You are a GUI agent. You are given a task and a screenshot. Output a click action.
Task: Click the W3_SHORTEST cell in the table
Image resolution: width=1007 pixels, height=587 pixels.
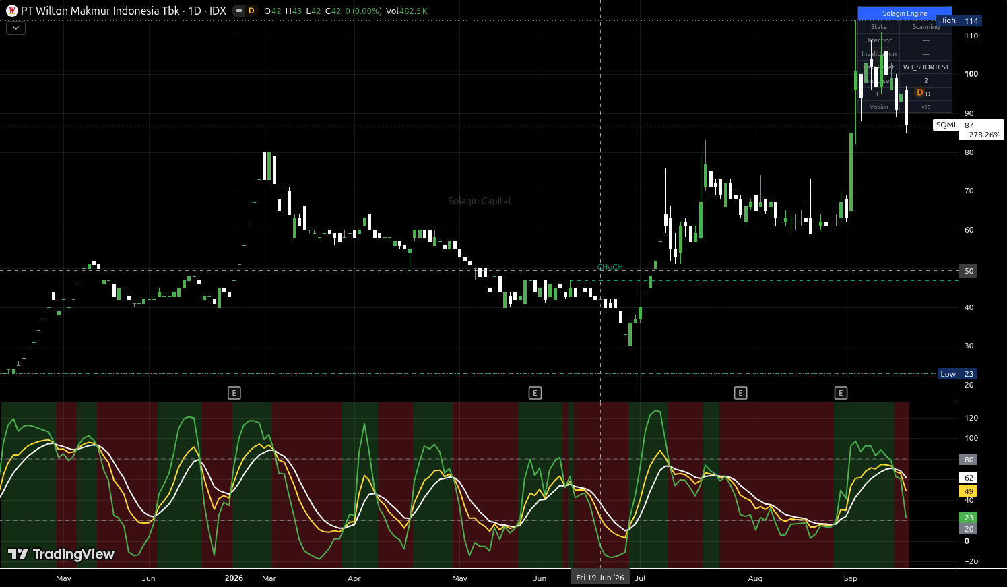pyautogui.click(x=925, y=67)
